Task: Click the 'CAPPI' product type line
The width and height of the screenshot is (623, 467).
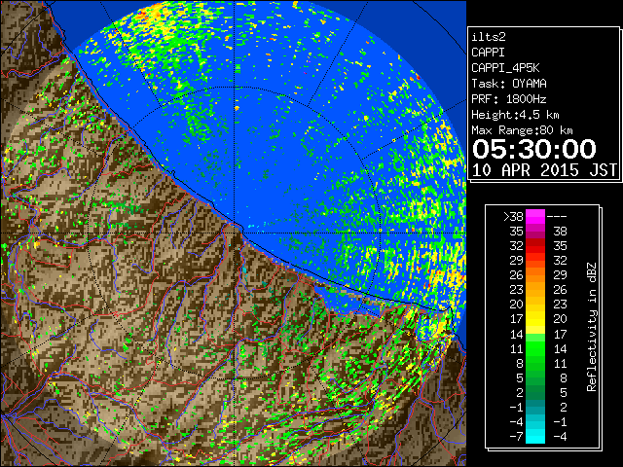Action: pyautogui.click(x=488, y=53)
